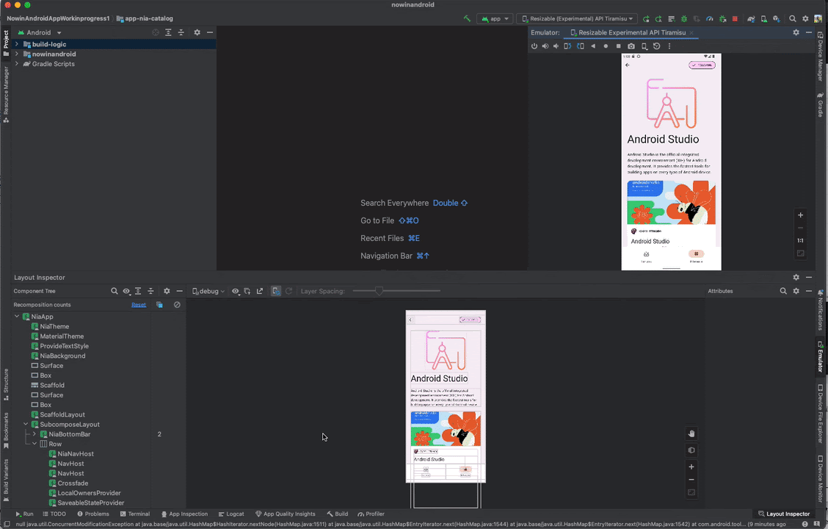
Task: Open emulator snapshots with rotate icon
Action: (x=657, y=46)
